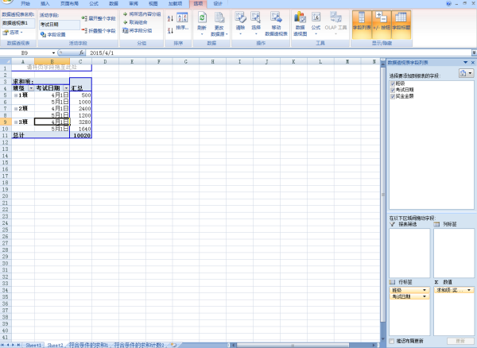Uncheck the 考试日期 field checkbox
477x348 pixels.
pyautogui.click(x=393, y=89)
